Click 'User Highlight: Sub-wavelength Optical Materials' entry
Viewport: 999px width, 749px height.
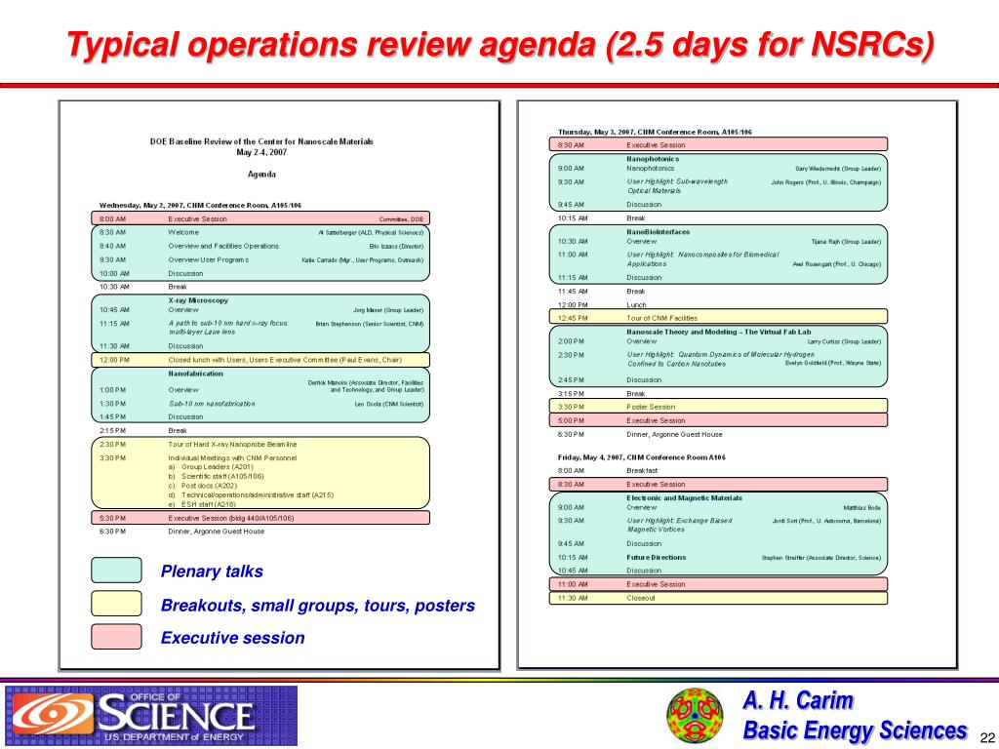(x=677, y=186)
